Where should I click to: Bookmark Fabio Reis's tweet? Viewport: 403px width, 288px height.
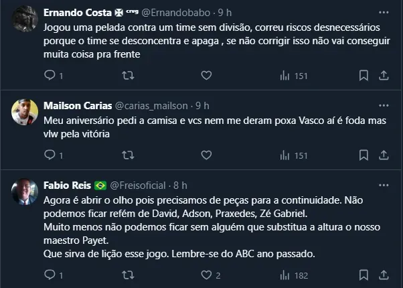click(361, 275)
